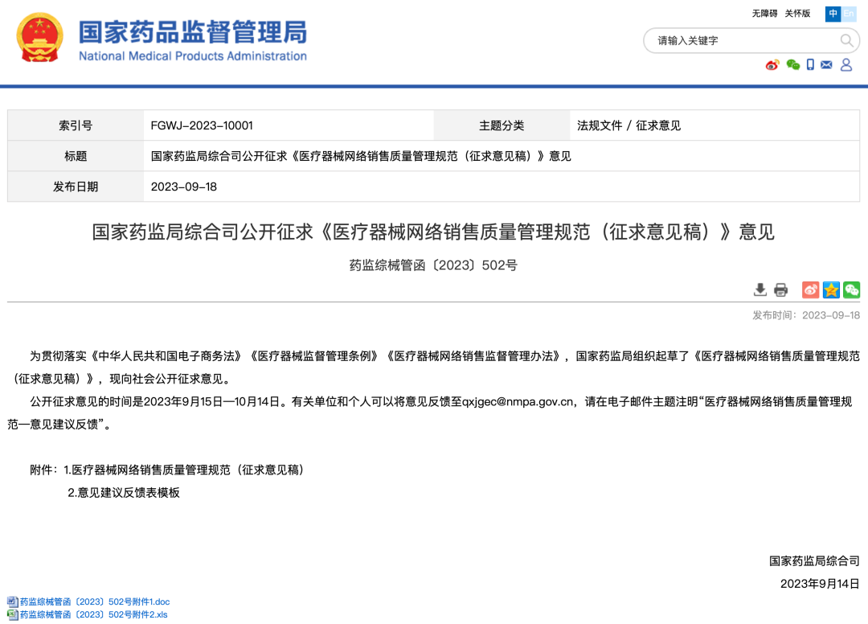
Task: Open the header Weibo icon
Action: coord(772,65)
